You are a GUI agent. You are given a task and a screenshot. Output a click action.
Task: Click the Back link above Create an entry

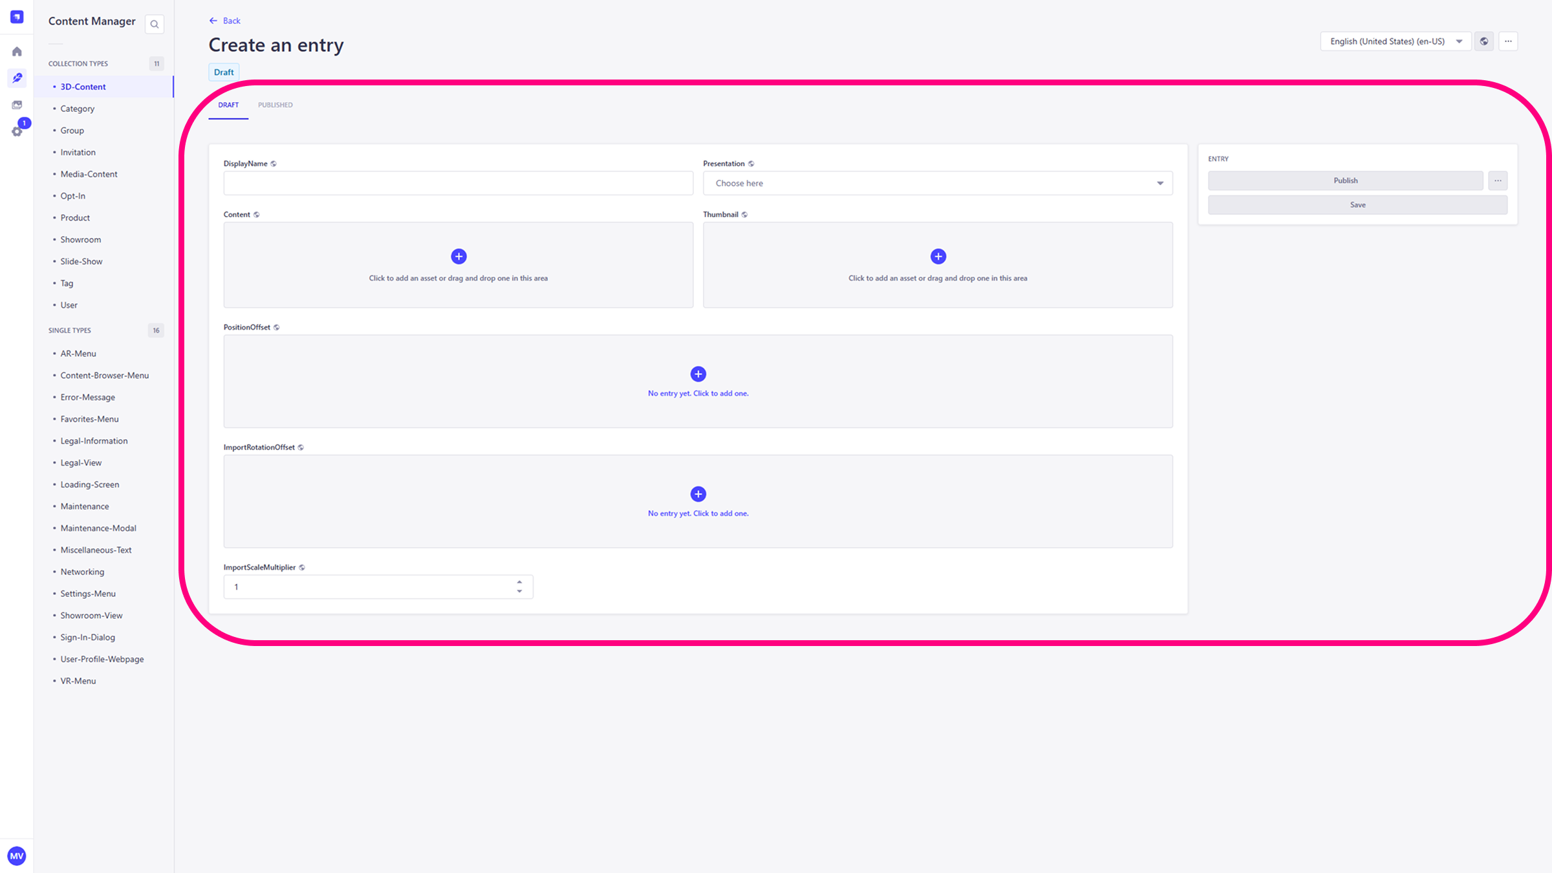click(x=224, y=20)
